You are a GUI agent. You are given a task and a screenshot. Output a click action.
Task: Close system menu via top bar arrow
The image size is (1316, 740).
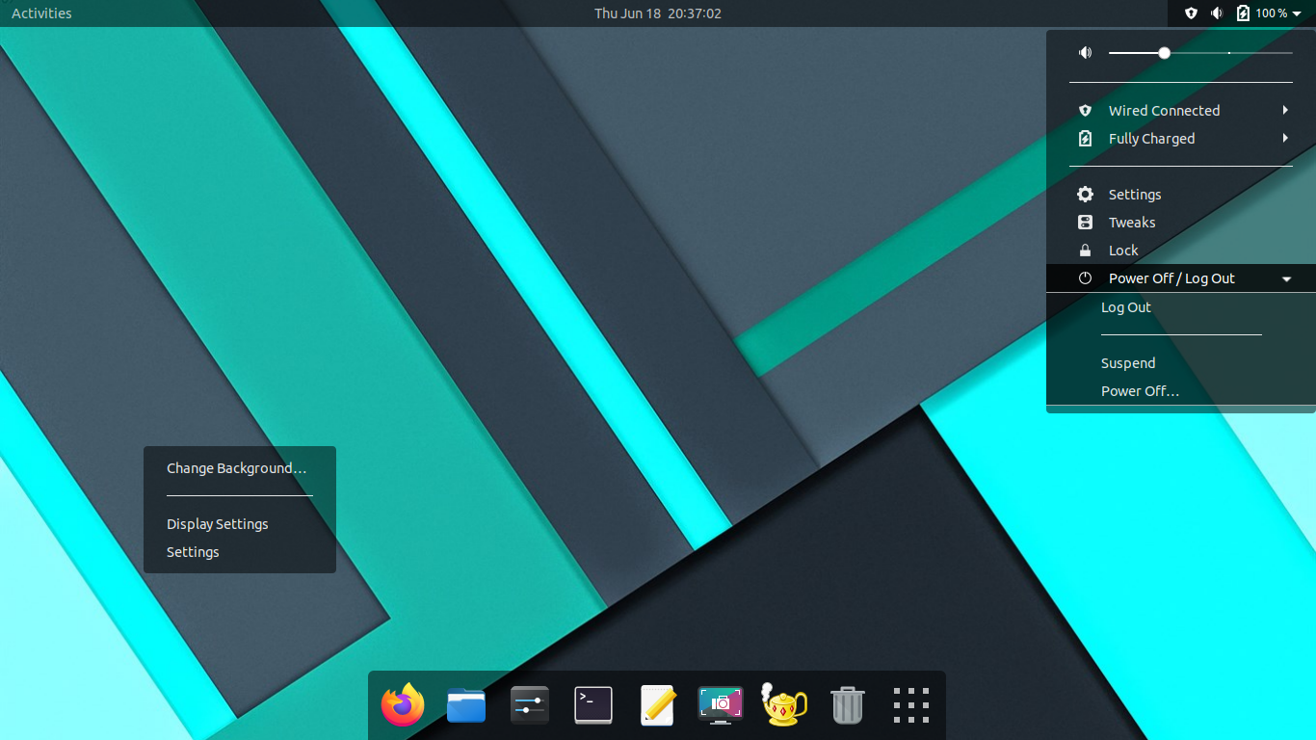[1297, 14]
